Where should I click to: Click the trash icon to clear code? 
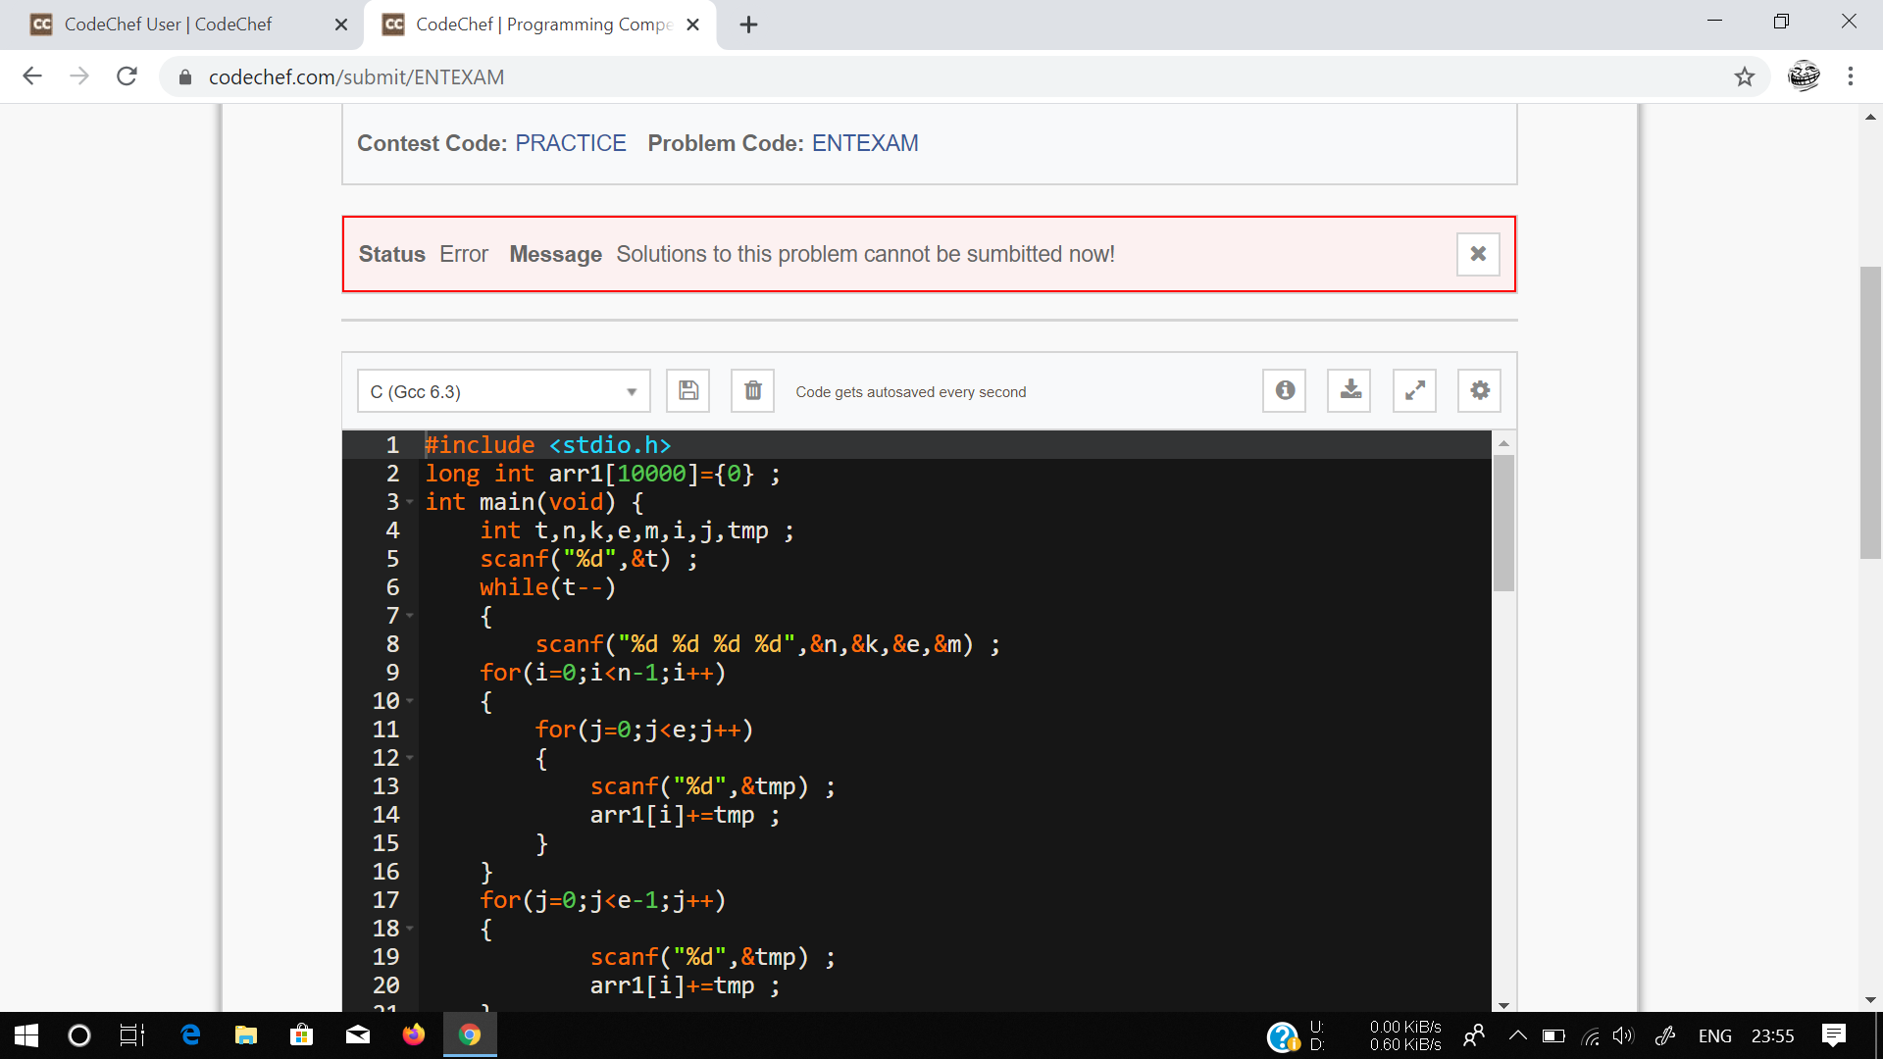tap(752, 390)
